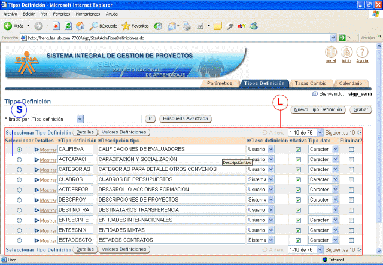The image size is (383, 265).
Task: Open the History toolbar icon
Action: coord(158,26)
